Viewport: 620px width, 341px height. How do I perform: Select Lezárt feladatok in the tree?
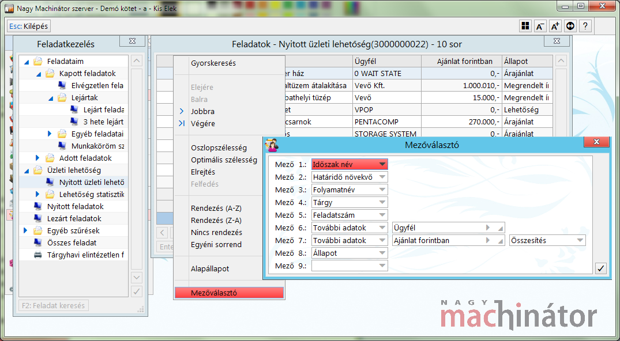pos(74,218)
